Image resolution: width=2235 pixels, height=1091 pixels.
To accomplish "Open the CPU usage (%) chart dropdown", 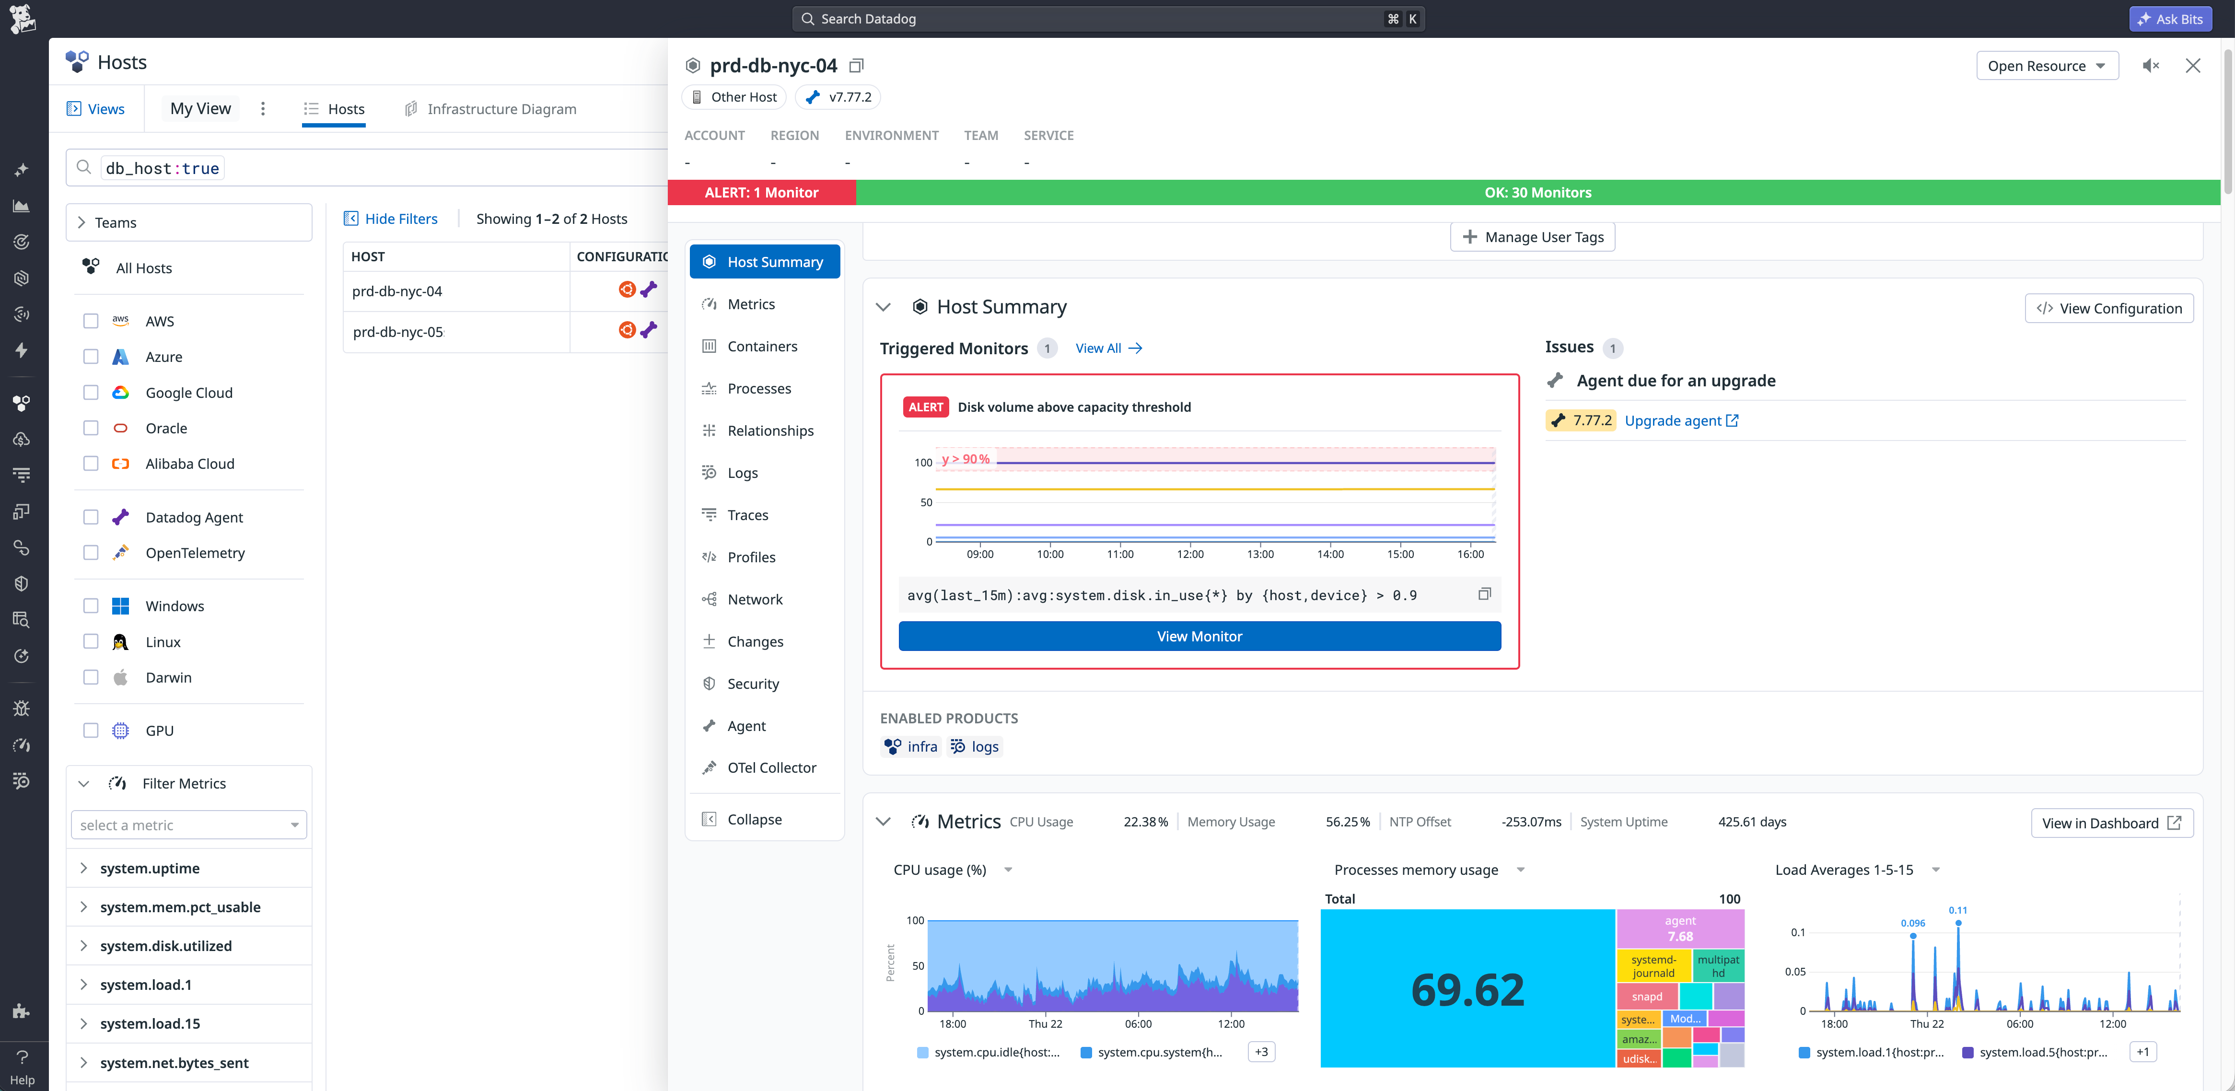I will click(1008, 870).
